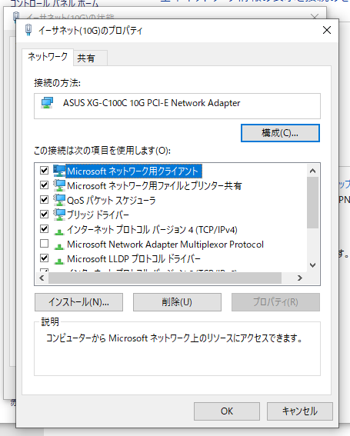Select Microsoft ネットワーク用クライアント row text
This screenshot has height=436, width=350.
tap(134, 171)
